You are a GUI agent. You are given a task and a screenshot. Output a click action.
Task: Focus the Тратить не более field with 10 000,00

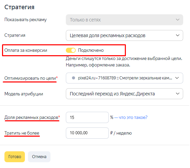[87, 133]
